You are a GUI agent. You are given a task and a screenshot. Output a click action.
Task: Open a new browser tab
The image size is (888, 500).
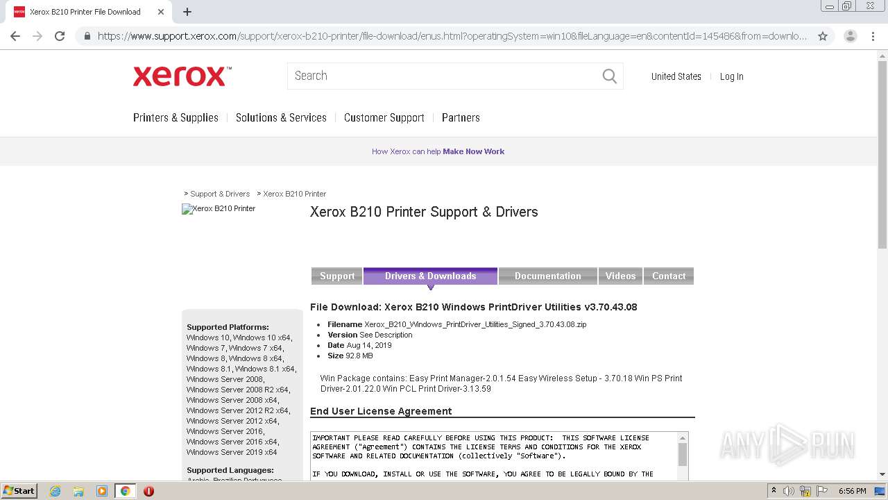(x=187, y=12)
